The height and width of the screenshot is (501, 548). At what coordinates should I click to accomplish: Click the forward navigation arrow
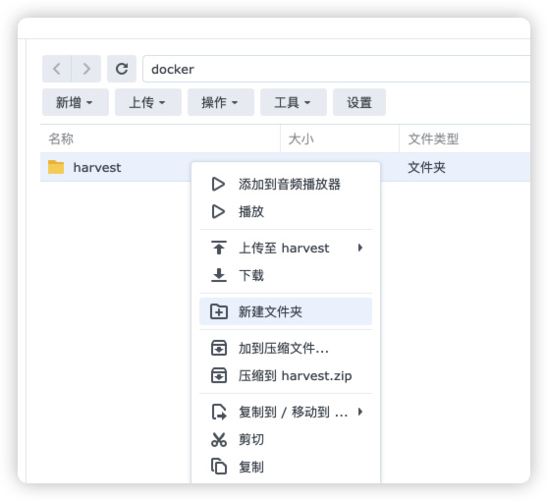86,69
